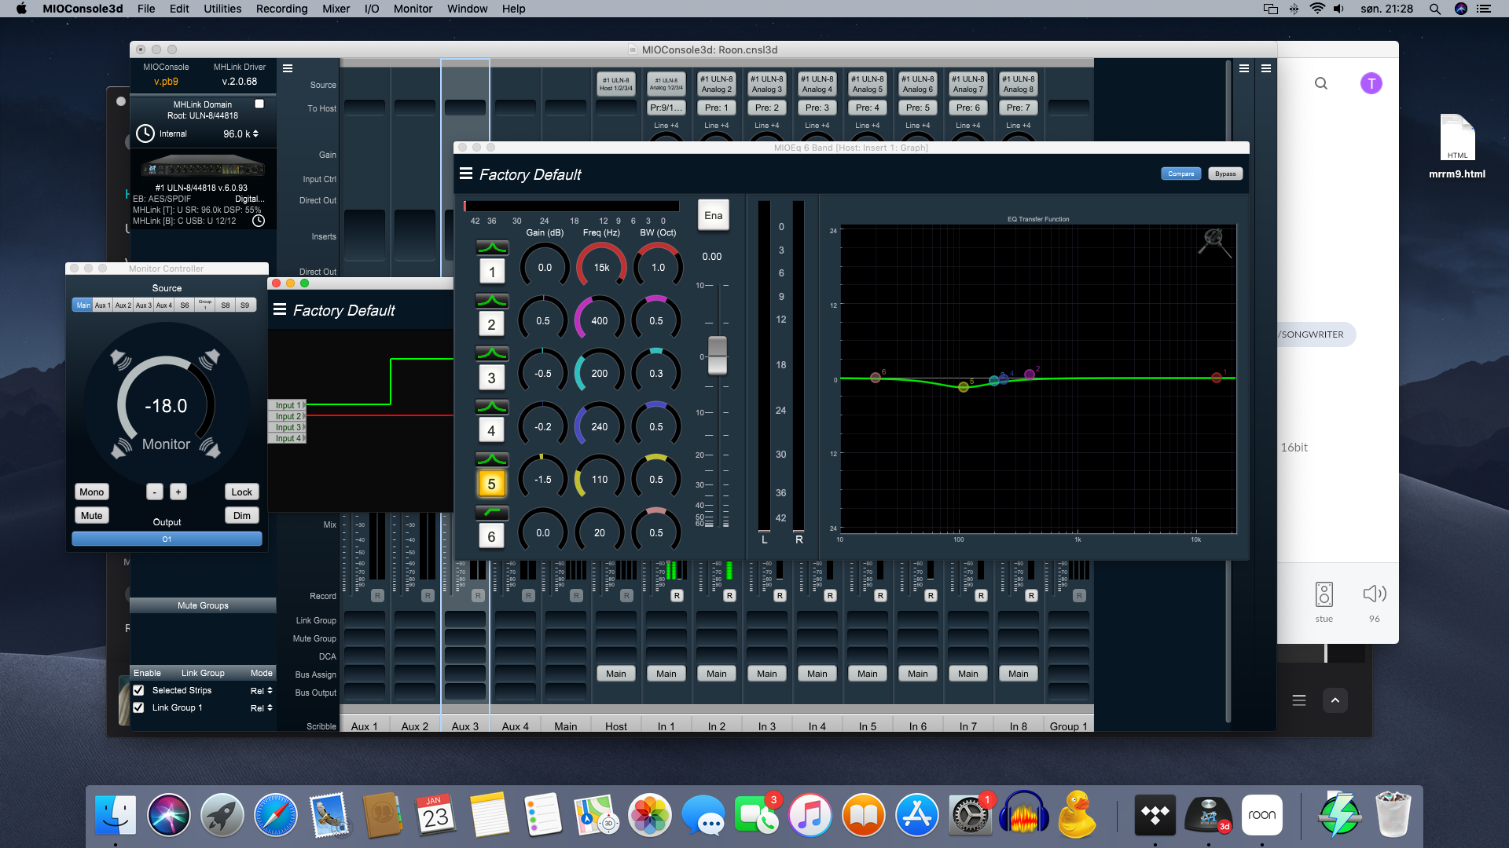Toggle EQ band 5 enable button
1509x848 pixels.
click(492, 484)
